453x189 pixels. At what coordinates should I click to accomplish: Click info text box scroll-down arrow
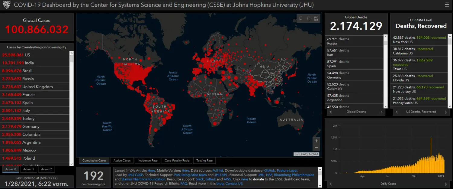point(320,185)
